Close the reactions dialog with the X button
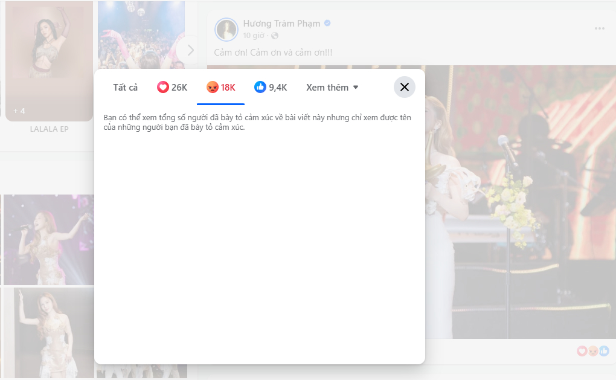 (x=404, y=86)
